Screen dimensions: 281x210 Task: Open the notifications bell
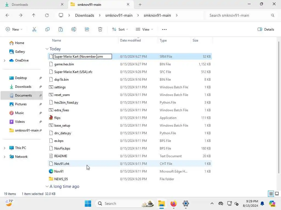point(262,203)
